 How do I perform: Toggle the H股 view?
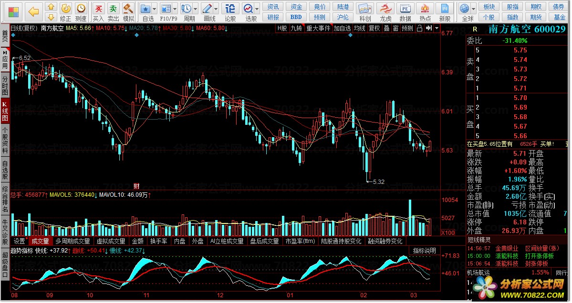point(282,28)
